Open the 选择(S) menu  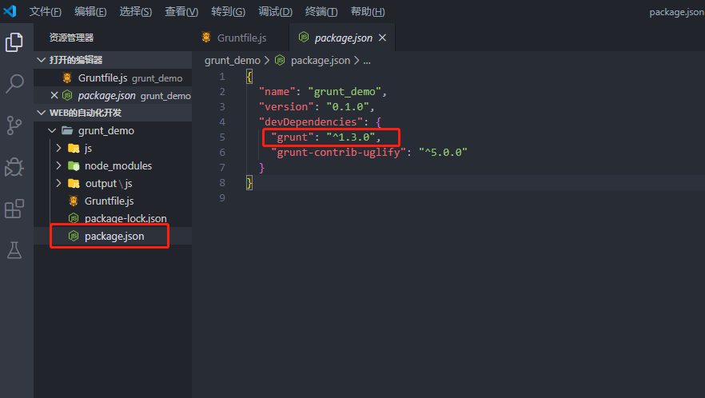click(x=135, y=12)
